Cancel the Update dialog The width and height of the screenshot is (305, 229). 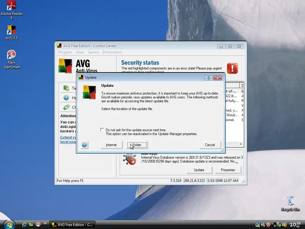[210, 145]
